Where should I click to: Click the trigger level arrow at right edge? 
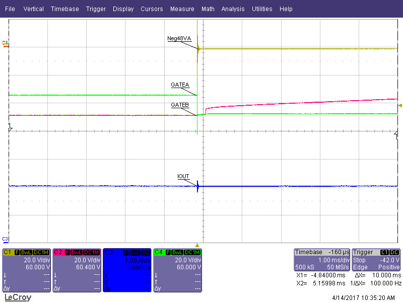coord(400,106)
